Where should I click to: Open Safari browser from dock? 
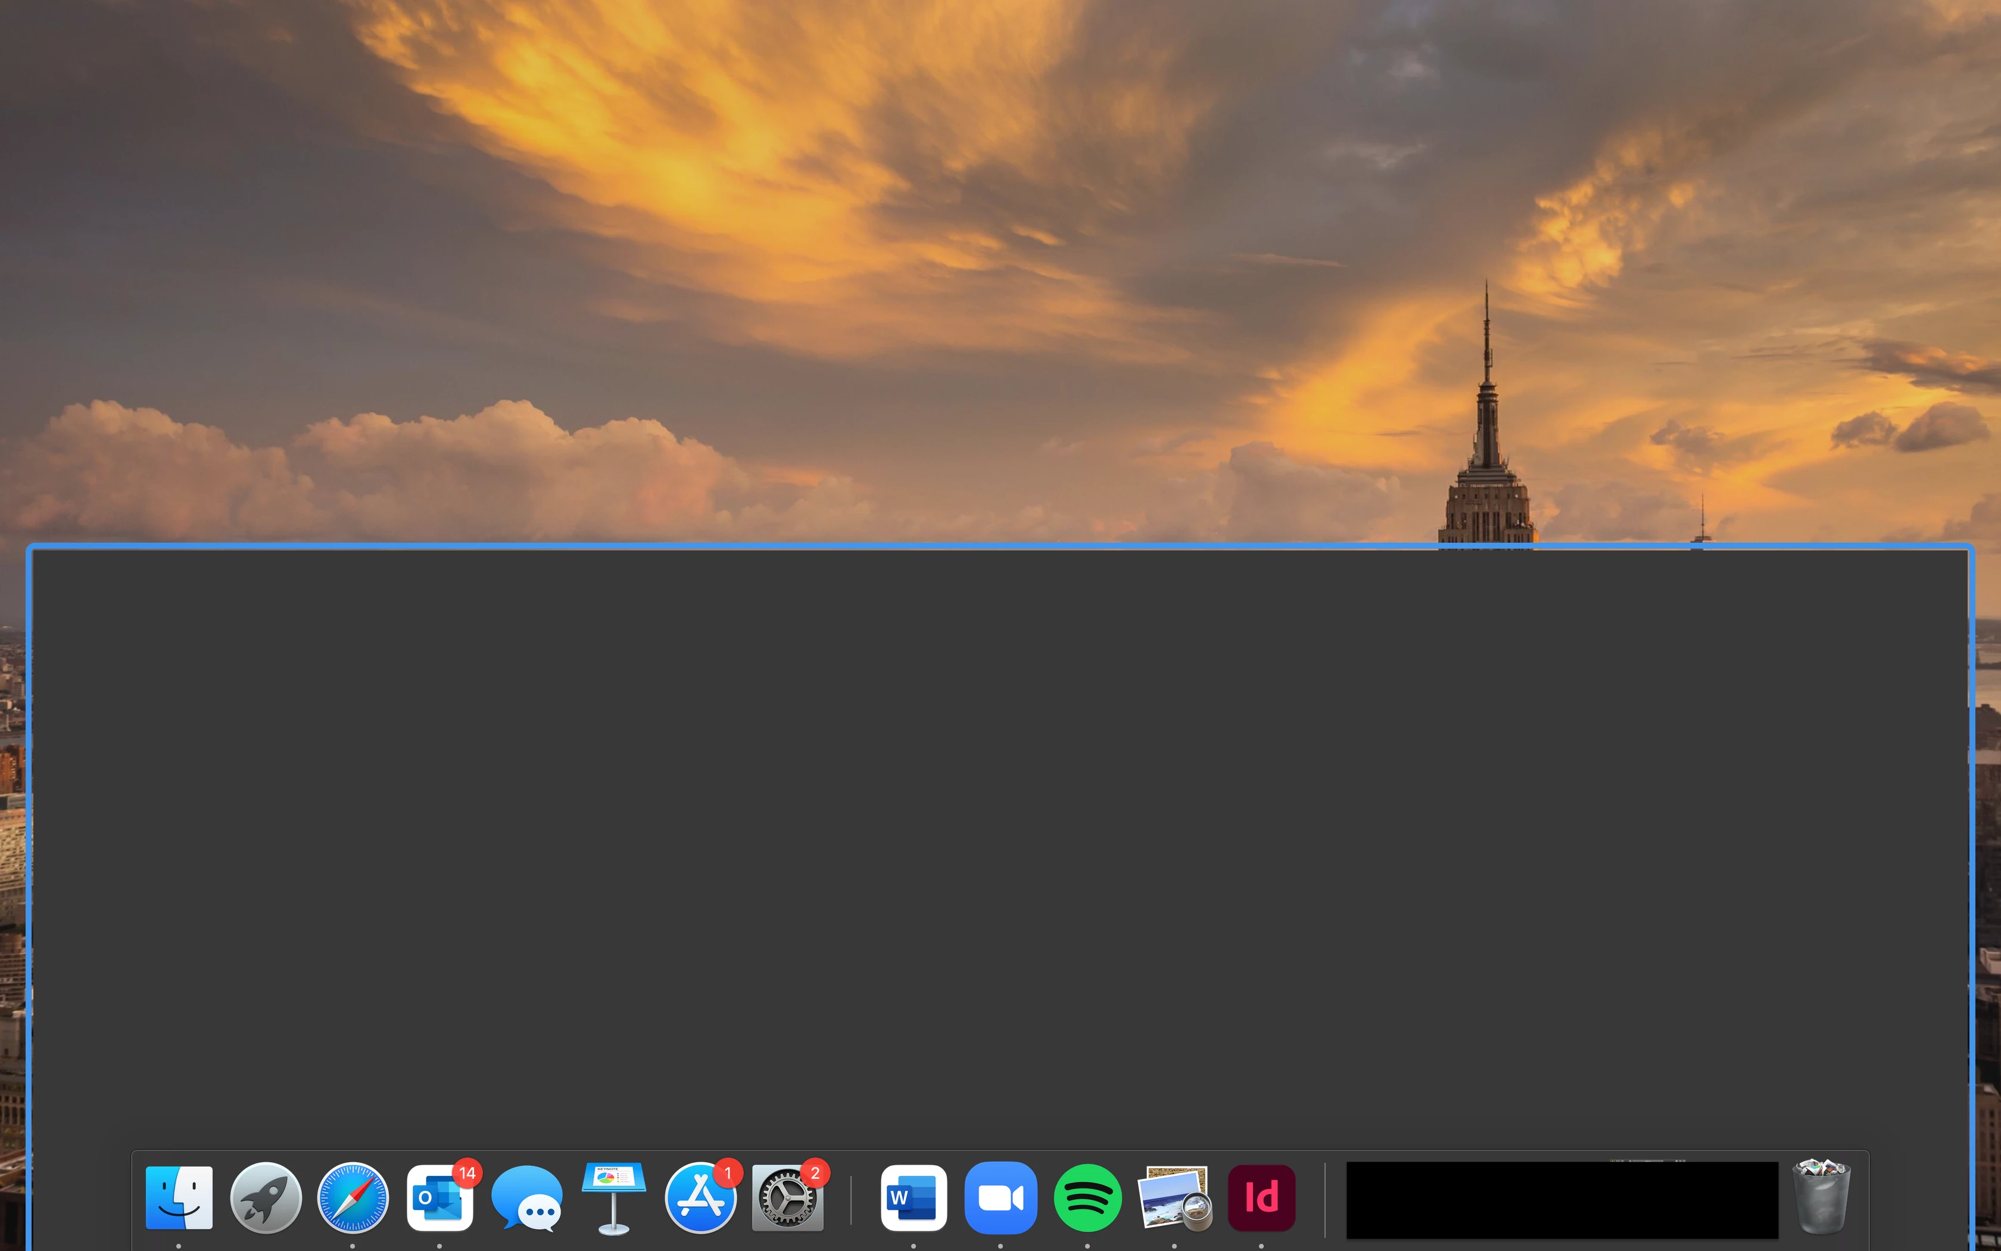click(x=353, y=1197)
